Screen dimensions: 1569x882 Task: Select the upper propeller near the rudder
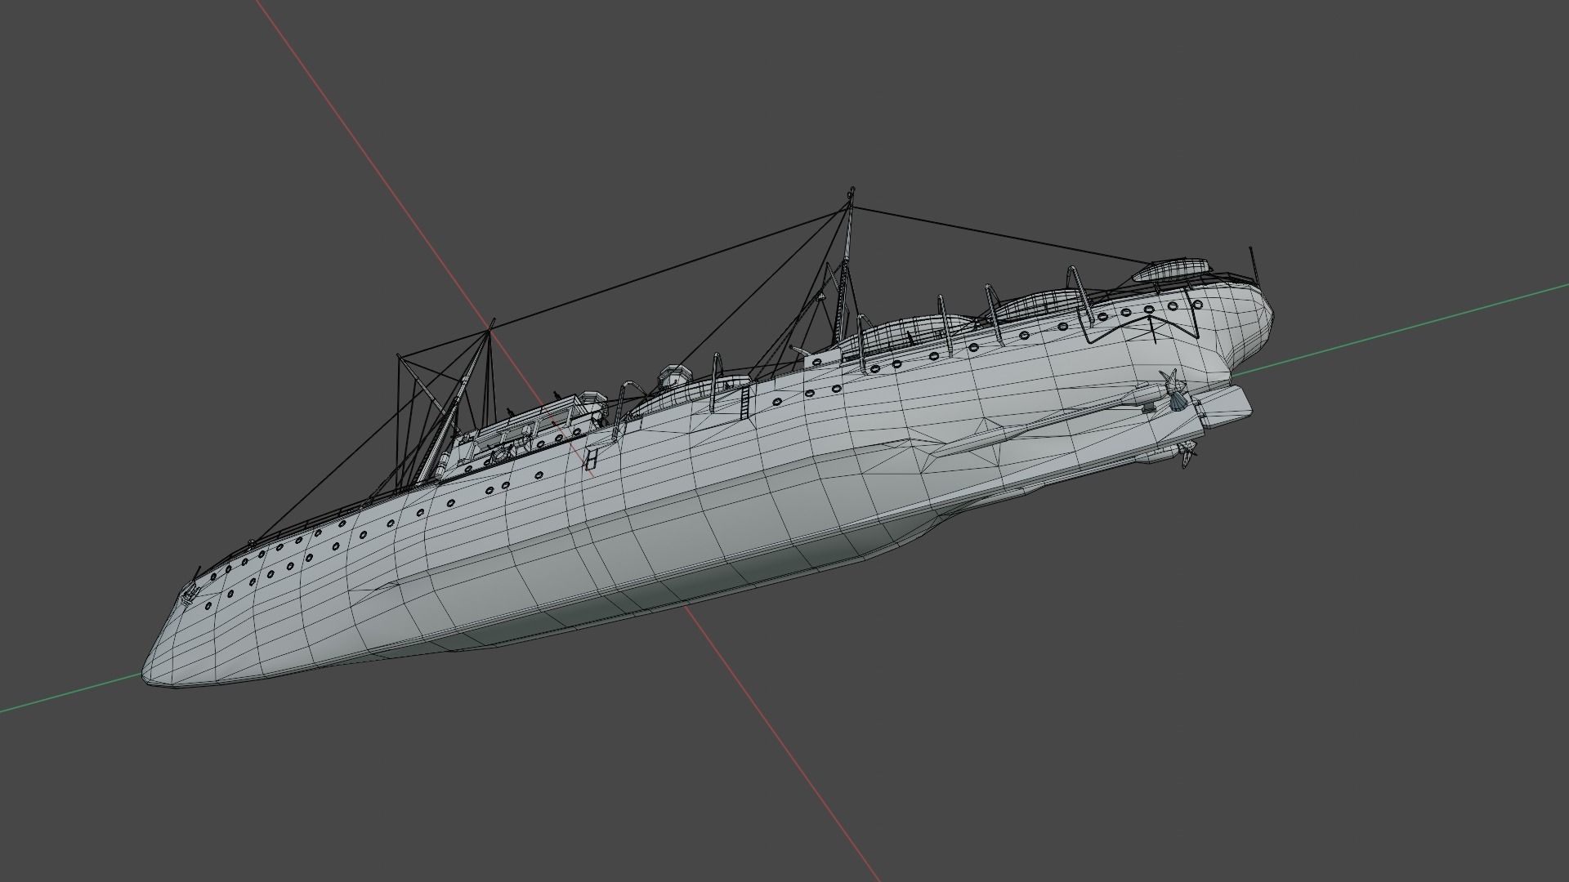1174,390
